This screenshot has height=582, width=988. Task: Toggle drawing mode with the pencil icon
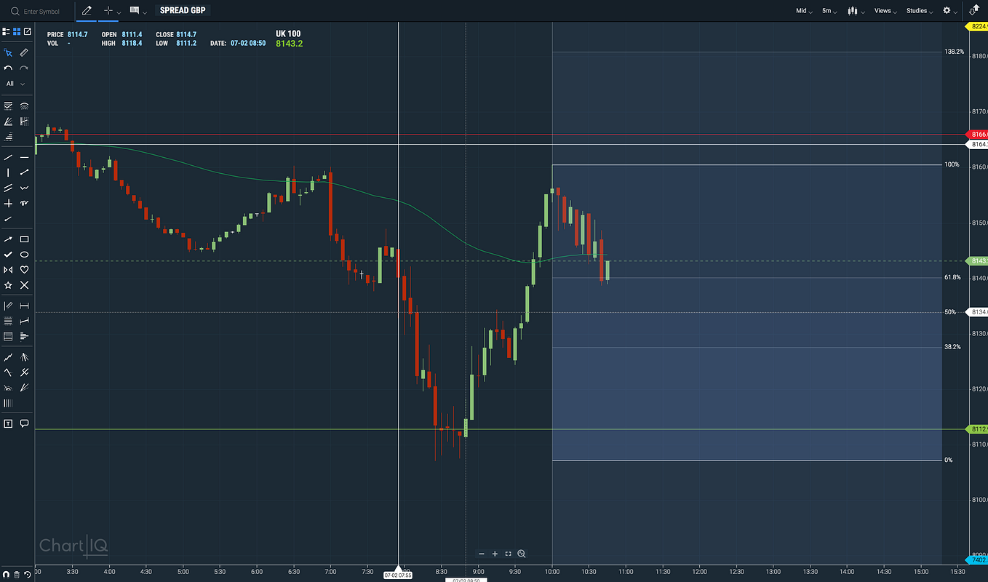coord(86,10)
